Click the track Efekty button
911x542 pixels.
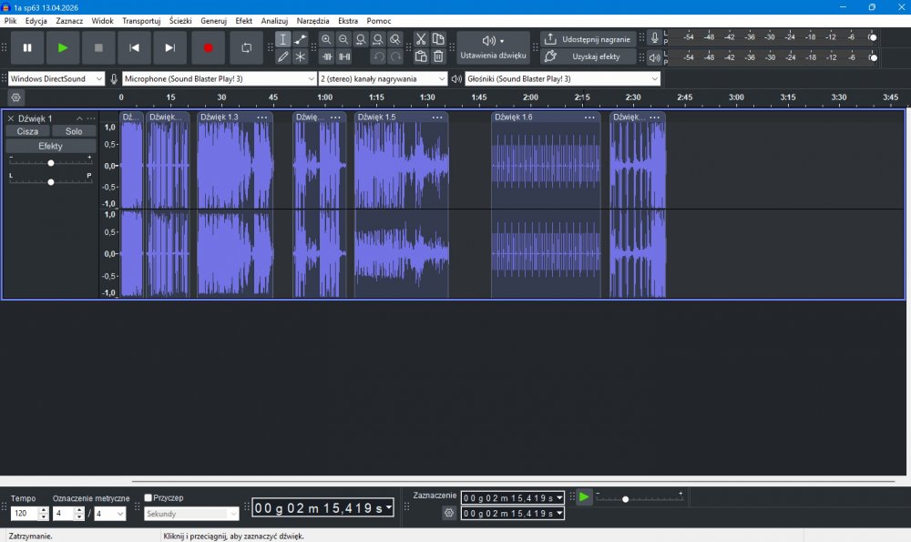(50, 146)
